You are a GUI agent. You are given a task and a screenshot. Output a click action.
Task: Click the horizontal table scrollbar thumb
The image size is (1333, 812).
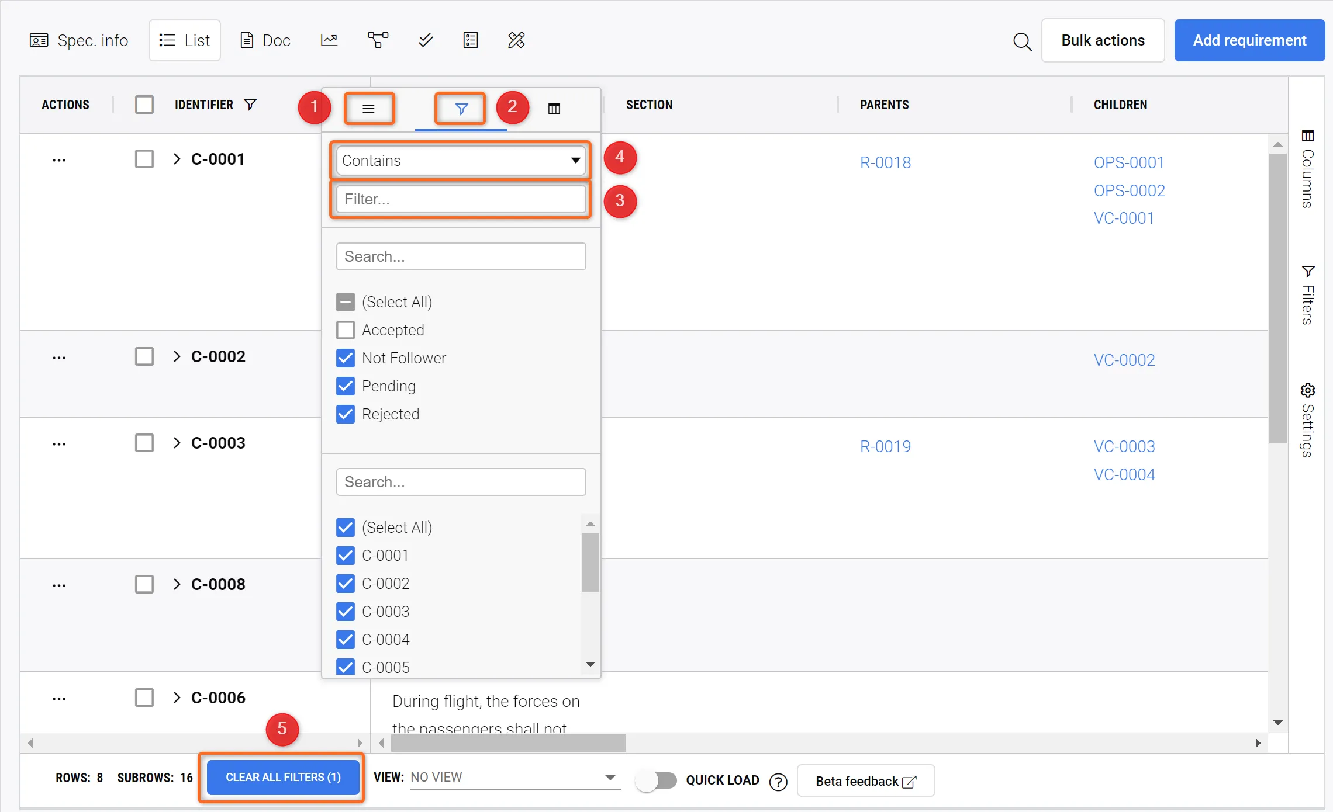(x=509, y=743)
